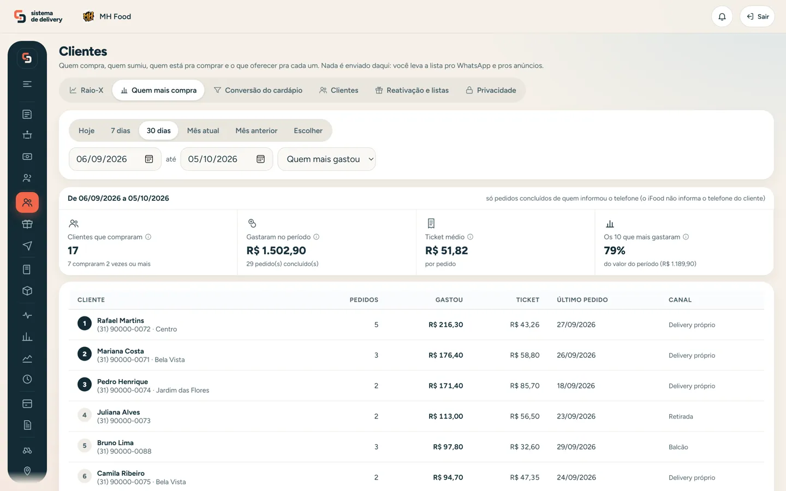Open the Privacidade tab

(x=491, y=90)
